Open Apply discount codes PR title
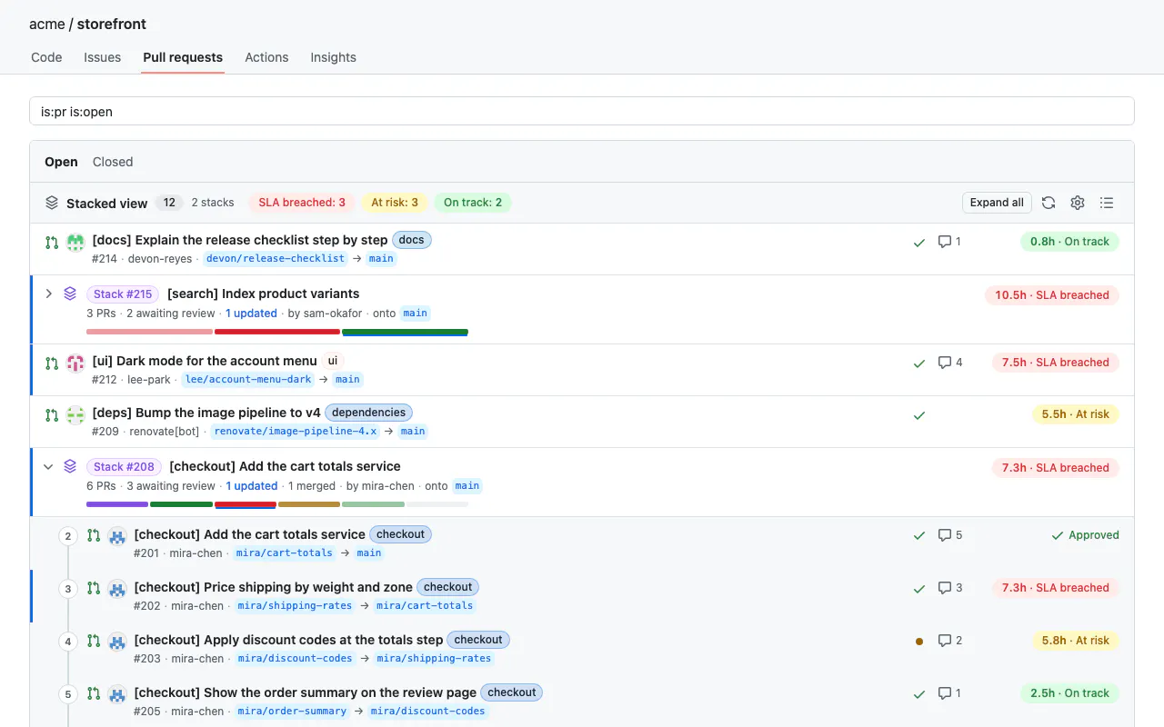The height and width of the screenshot is (727, 1164). 288,640
